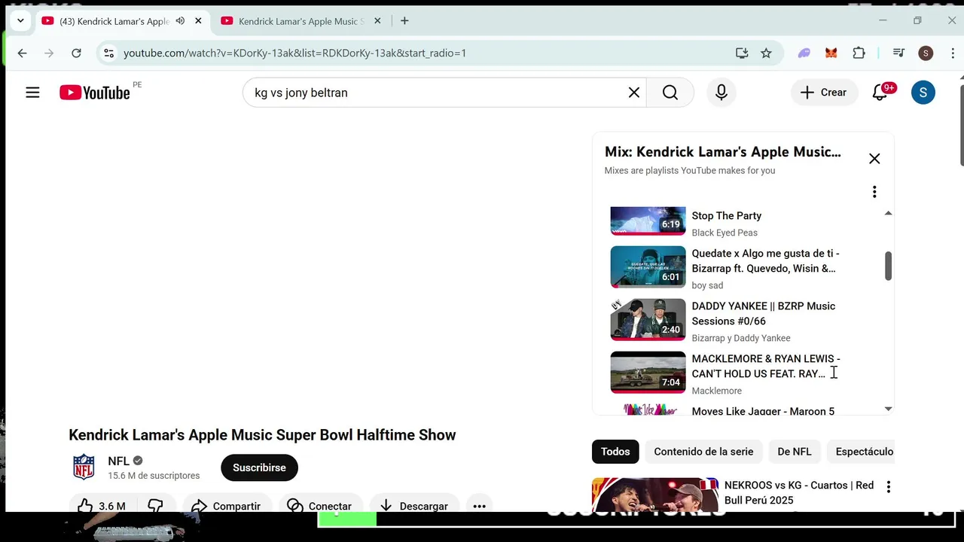The width and height of the screenshot is (964, 542).
Task: Switch to the second Kendrick Lamar tab
Action: (299, 21)
